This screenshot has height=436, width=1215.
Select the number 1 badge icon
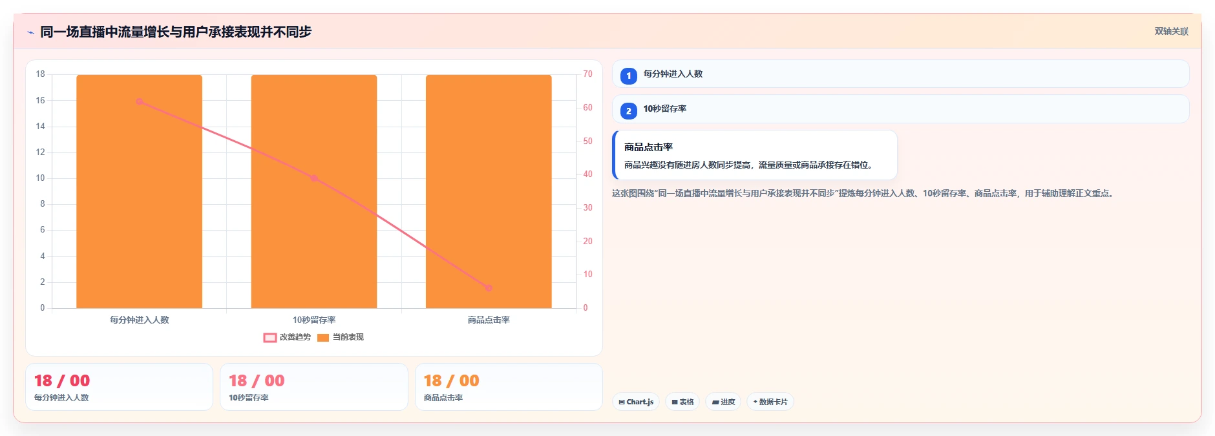(628, 76)
